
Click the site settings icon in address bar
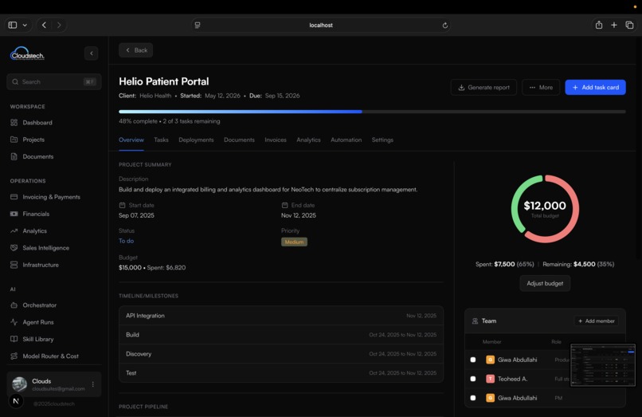tap(198, 25)
